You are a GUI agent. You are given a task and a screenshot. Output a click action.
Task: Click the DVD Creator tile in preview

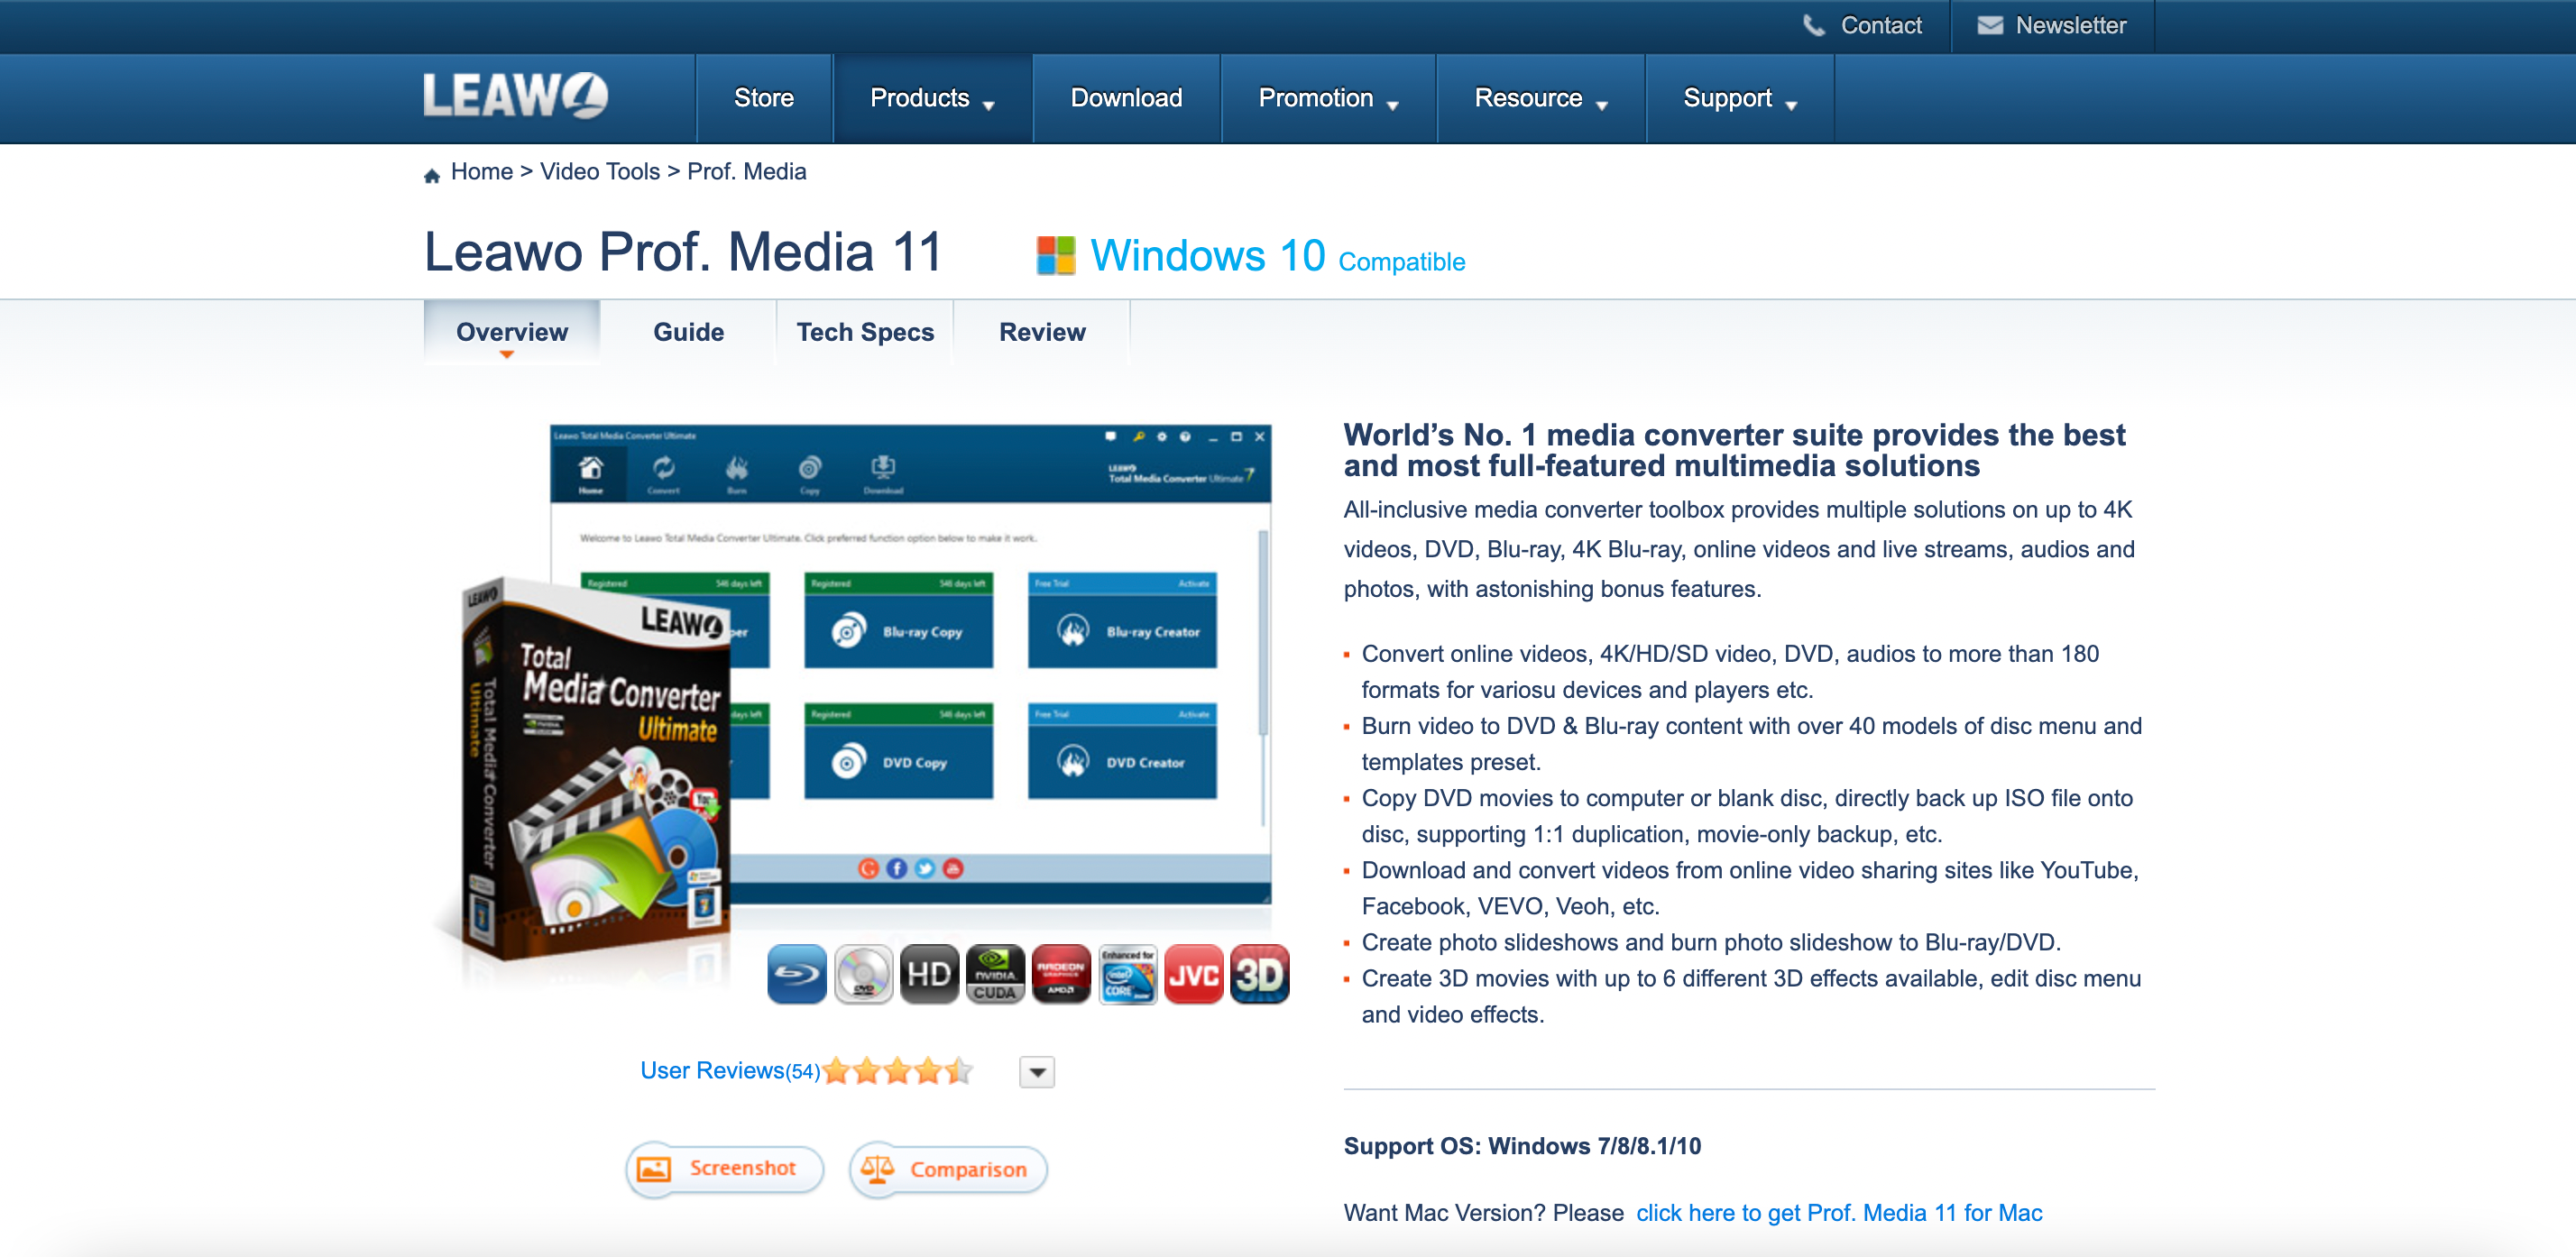pyautogui.click(x=1122, y=750)
